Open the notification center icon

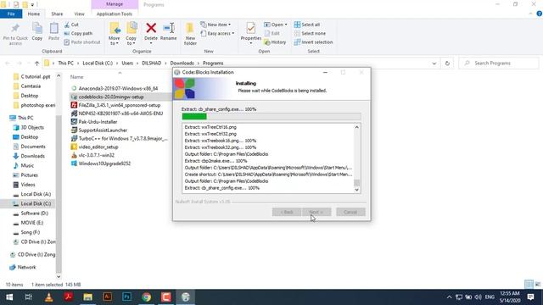[530, 297]
